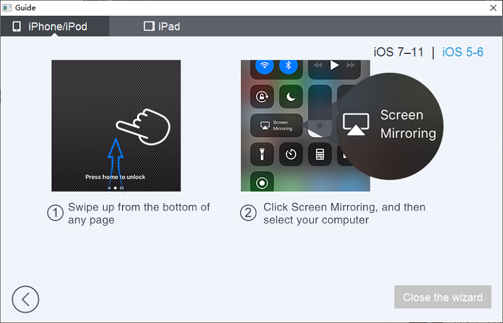The image size is (503, 323).
Task: Click the screen record icon in the guide image
Action: coord(262,183)
